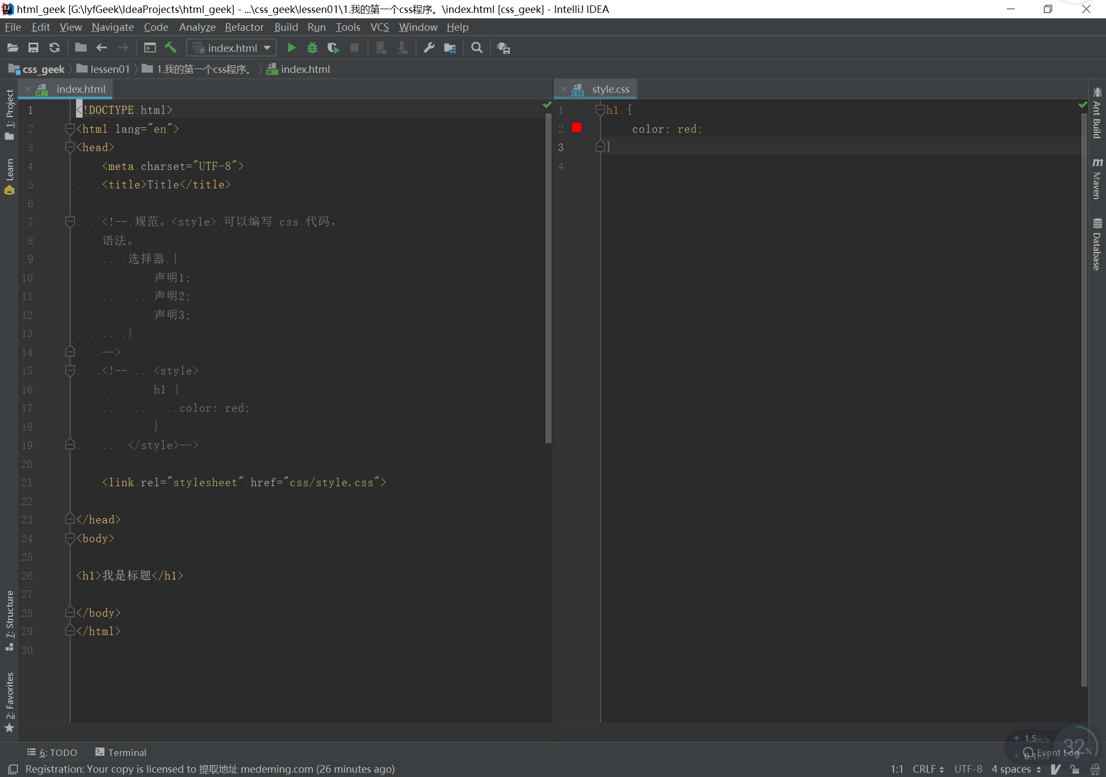Click the Commit VCS icon

(402, 48)
